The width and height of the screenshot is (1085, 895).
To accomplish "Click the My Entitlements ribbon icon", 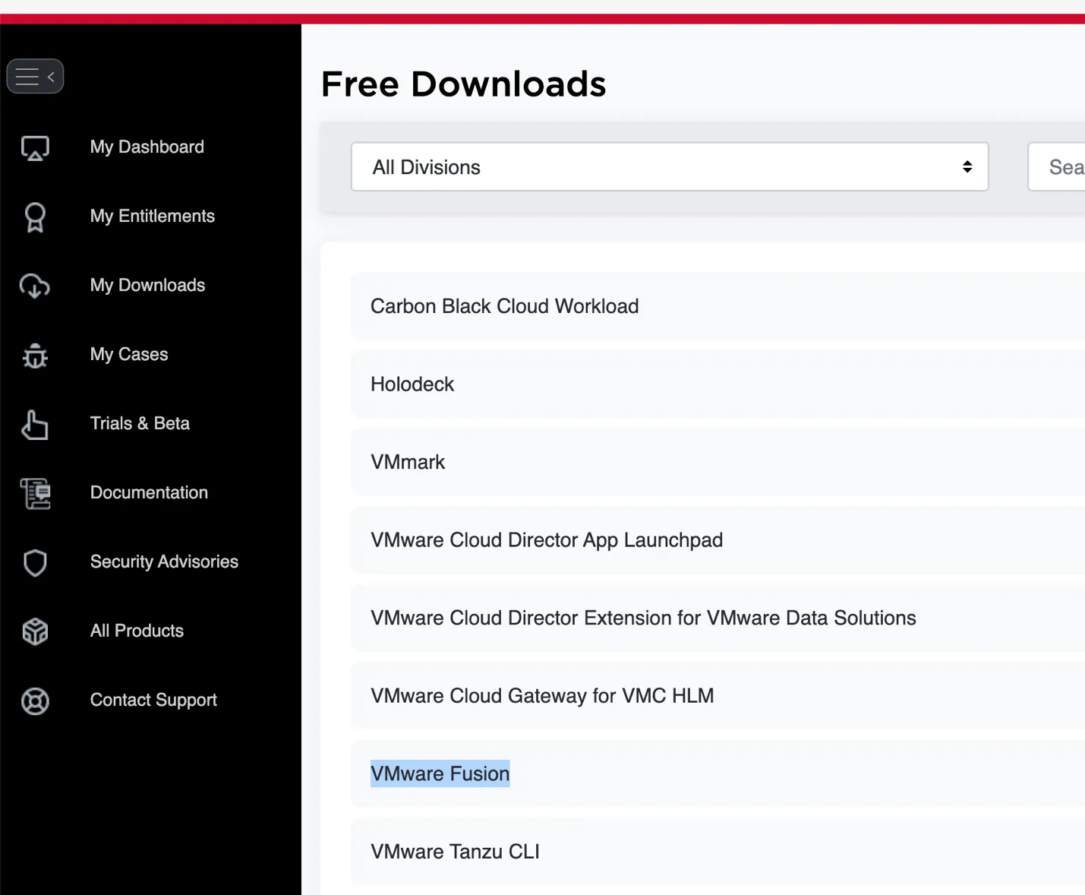I will click(x=35, y=217).
